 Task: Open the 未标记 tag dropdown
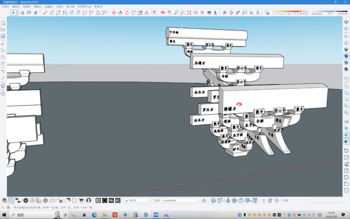coord(137,201)
